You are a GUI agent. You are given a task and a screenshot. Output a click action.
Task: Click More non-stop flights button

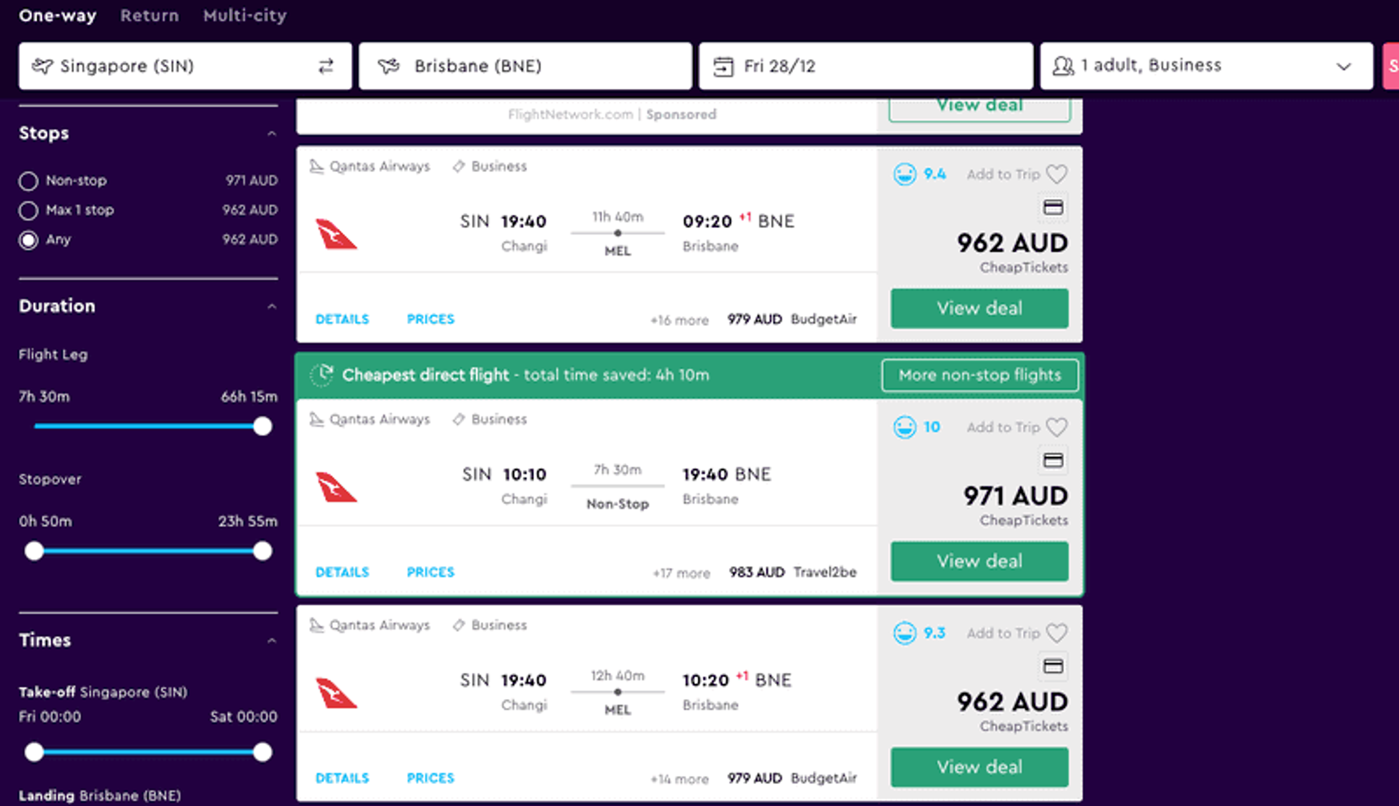pos(979,376)
